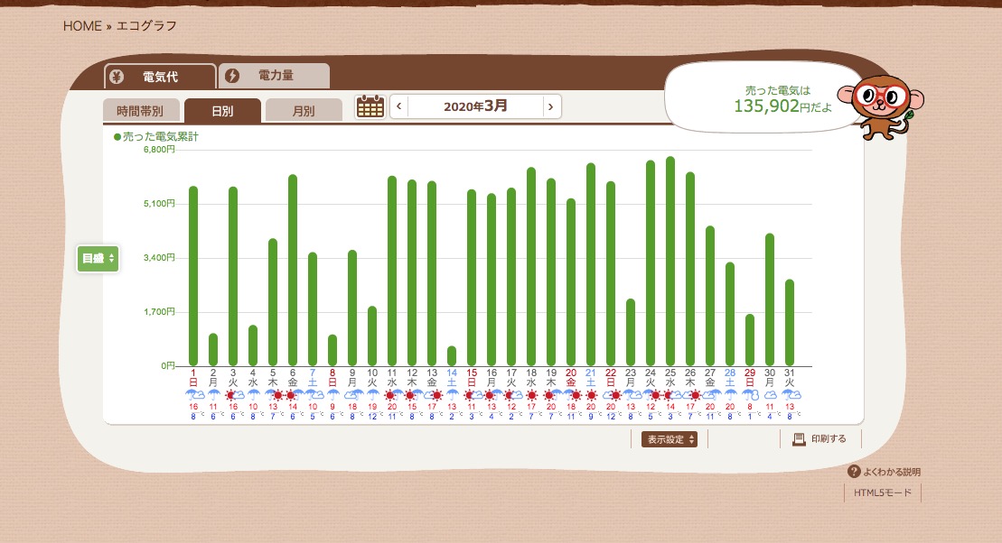Click the 1,700円 axis label
The height and width of the screenshot is (543, 1002).
coord(159,312)
